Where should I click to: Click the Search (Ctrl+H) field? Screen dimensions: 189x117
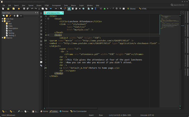(x=179, y=5)
